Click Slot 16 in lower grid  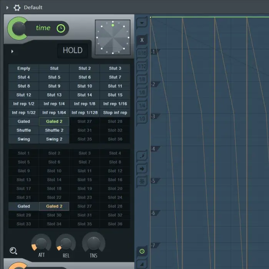tap(115, 180)
